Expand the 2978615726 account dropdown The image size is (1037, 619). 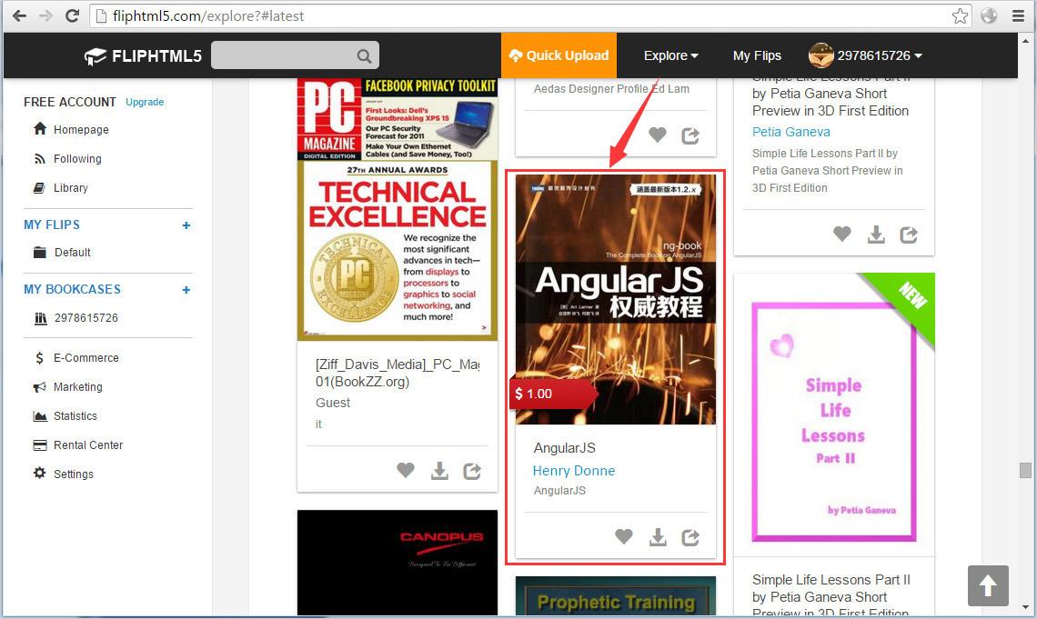pos(880,55)
